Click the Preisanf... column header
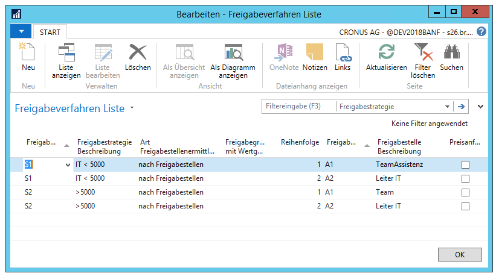Screen dimensions: 496x279 (465, 142)
